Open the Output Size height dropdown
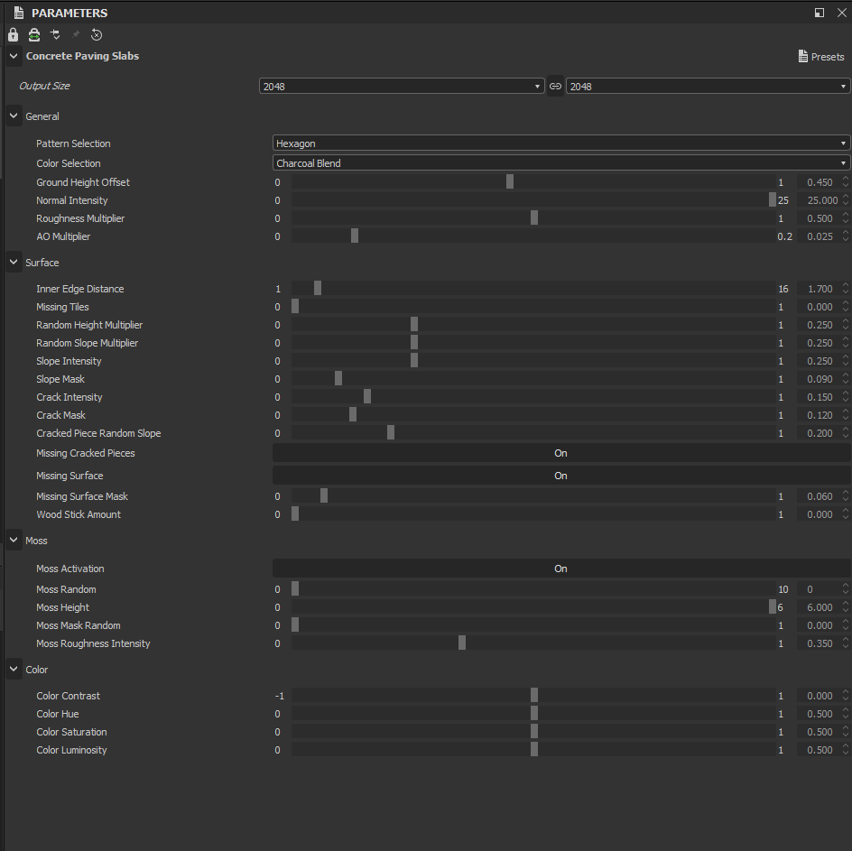 [708, 86]
